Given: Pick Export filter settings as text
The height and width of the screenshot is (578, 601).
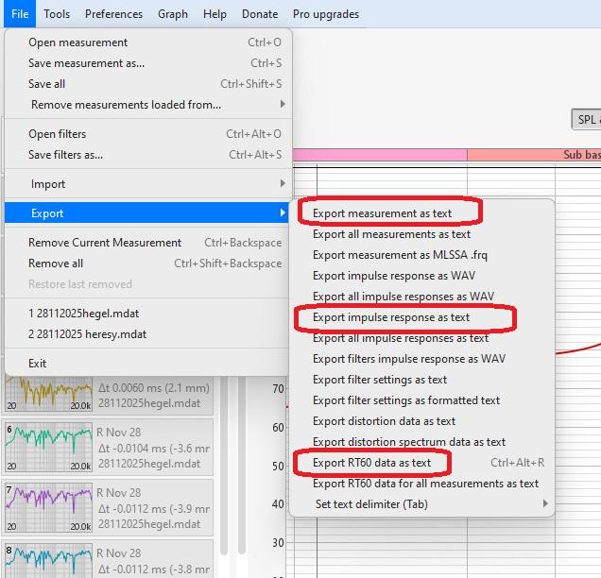Looking at the screenshot, I should point(380,380).
